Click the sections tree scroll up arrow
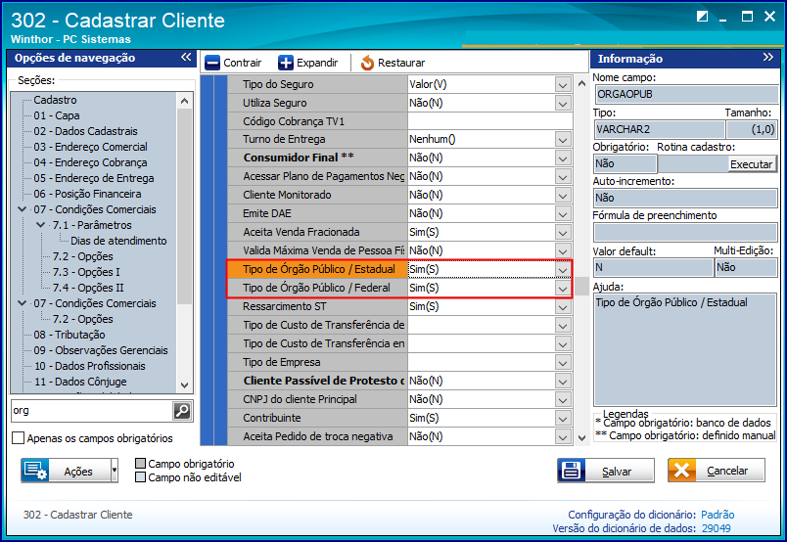 pos(184,101)
